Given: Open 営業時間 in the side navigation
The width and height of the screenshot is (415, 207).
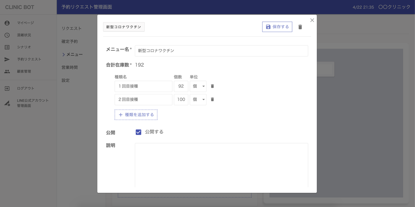Looking at the screenshot, I should pos(70,67).
